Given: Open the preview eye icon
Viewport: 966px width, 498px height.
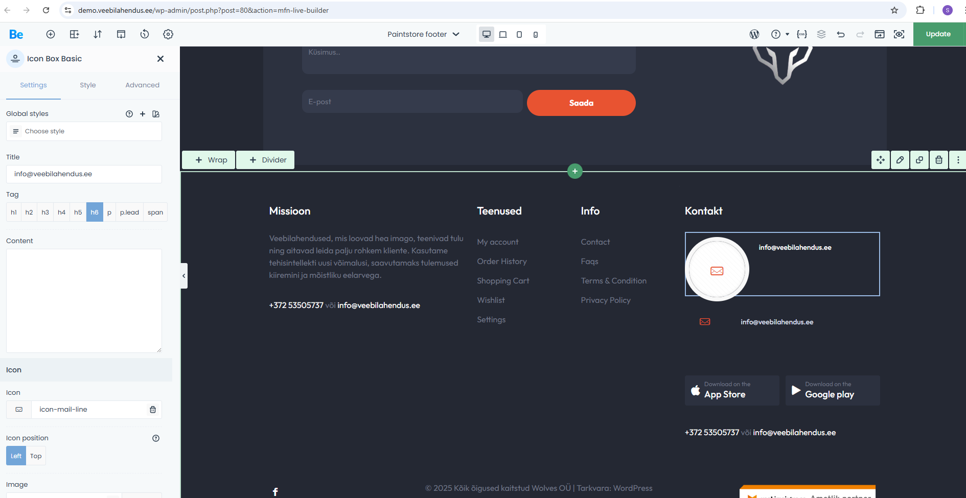Looking at the screenshot, I should 899,34.
